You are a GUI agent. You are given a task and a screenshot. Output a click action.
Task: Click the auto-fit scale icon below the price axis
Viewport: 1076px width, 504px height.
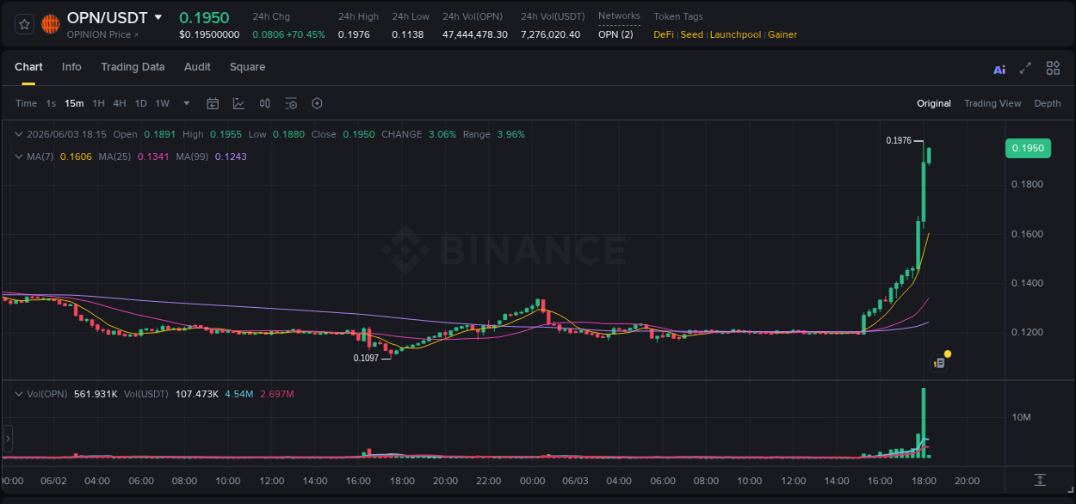[1040, 479]
